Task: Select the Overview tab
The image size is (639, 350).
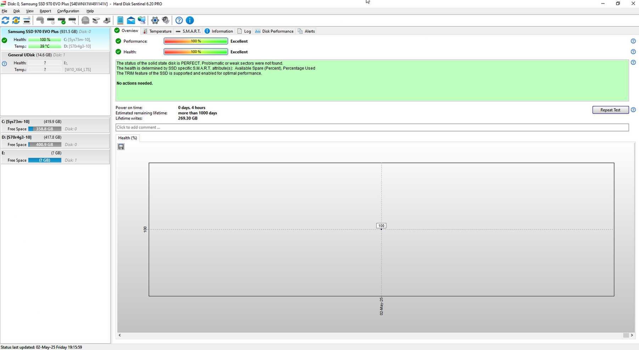Action: (127, 31)
